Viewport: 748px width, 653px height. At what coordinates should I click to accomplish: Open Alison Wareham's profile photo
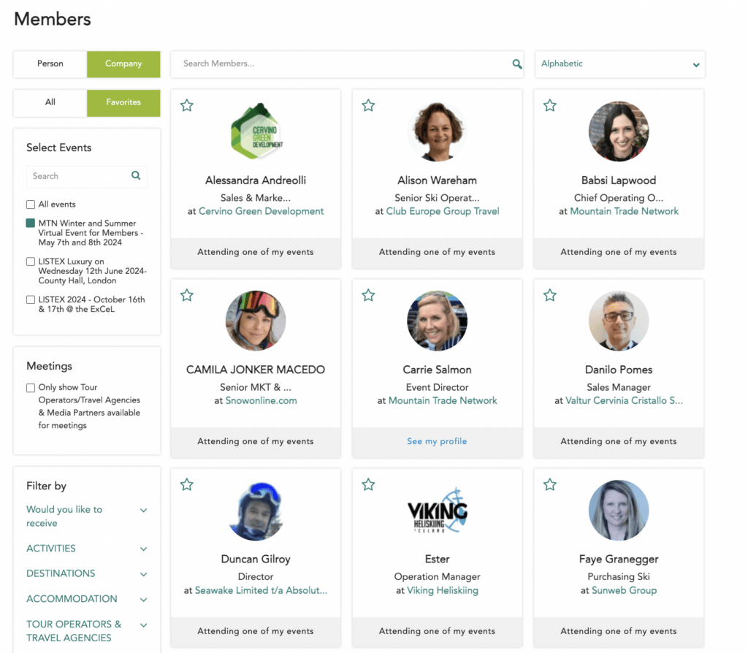click(x=437, y=131)
